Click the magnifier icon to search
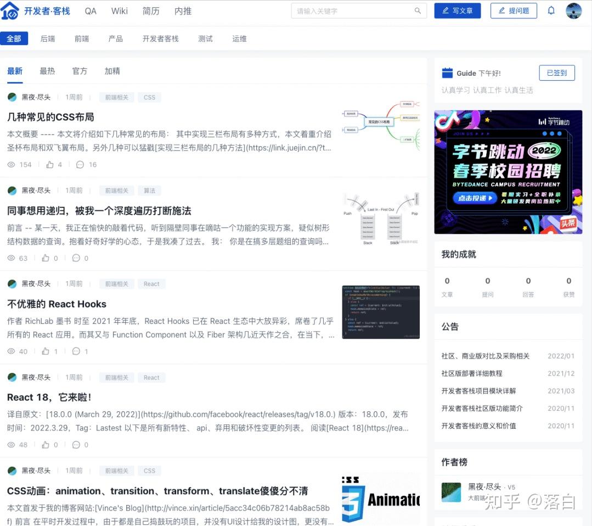 pos(418,10)
